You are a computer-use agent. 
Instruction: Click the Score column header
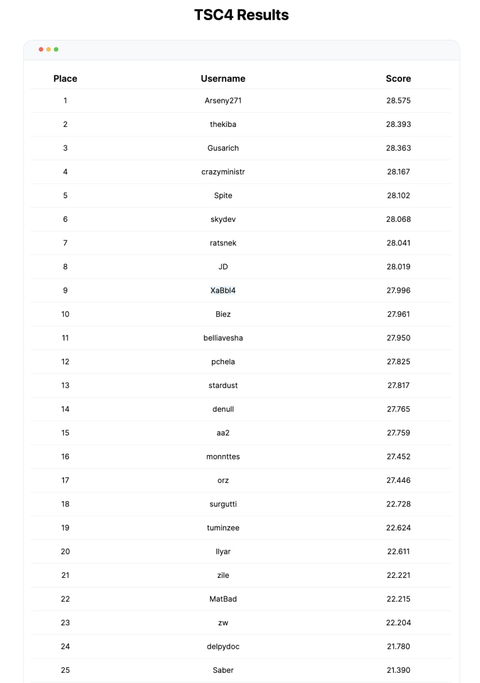(398, 78)
